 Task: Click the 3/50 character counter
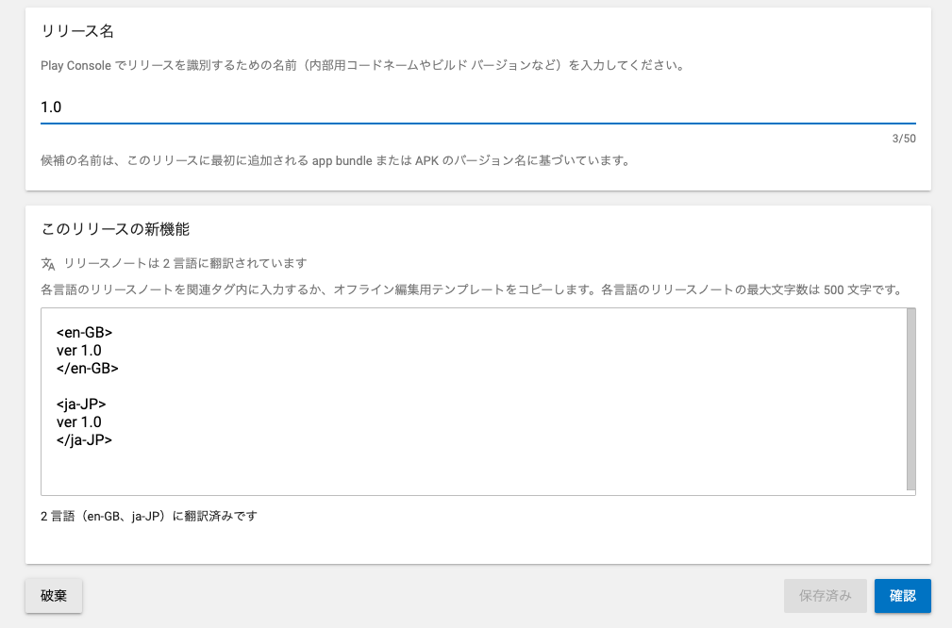tap(904, 139)
